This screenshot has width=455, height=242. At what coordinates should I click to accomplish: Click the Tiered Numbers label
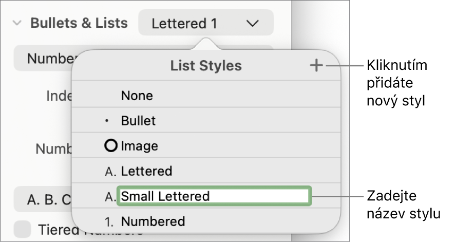click(56, 231)
